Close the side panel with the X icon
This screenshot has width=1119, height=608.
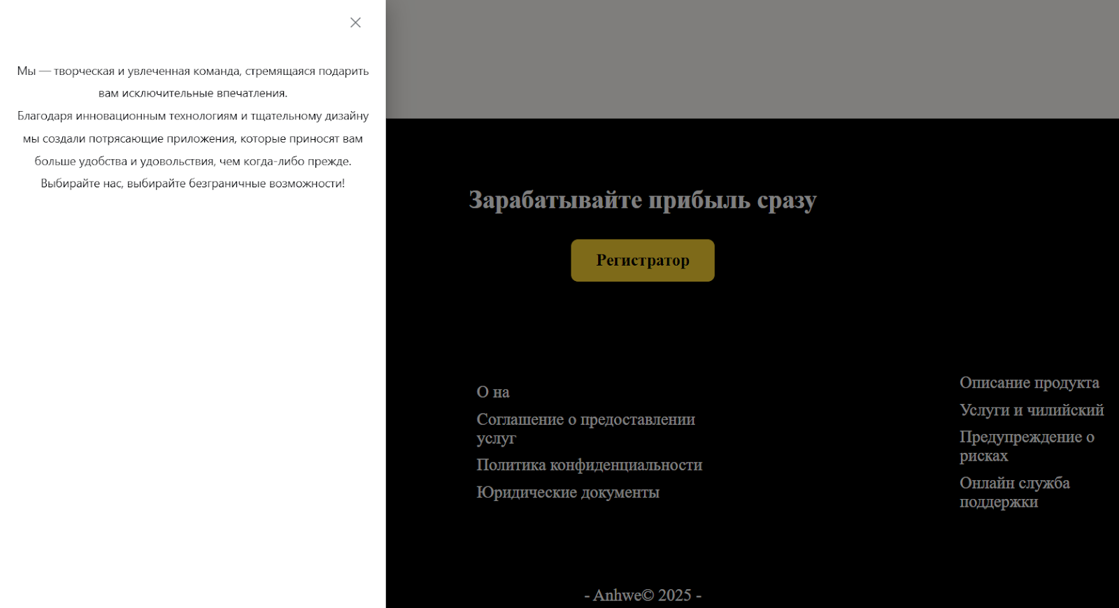pyautogui.click(x=355, y=22)
